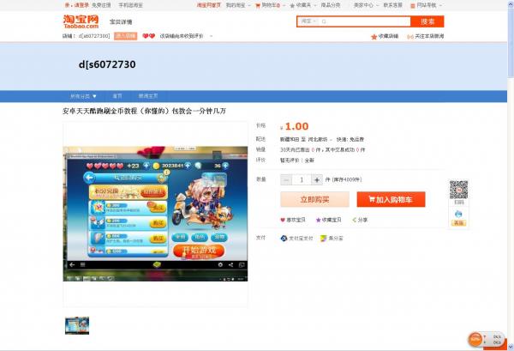514x351 pixels.
Task: Select the small product thumbnail below the image
Action: (x=77, y=326)
